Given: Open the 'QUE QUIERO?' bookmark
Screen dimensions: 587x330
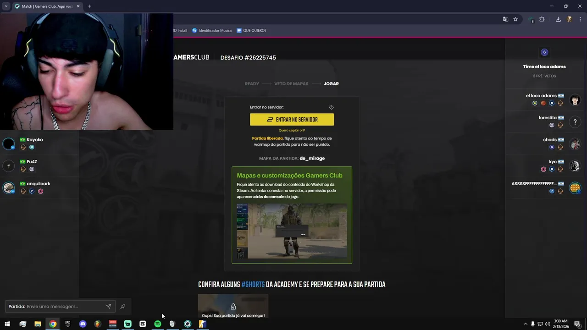Looking at the screenshot, I should 251,30.
